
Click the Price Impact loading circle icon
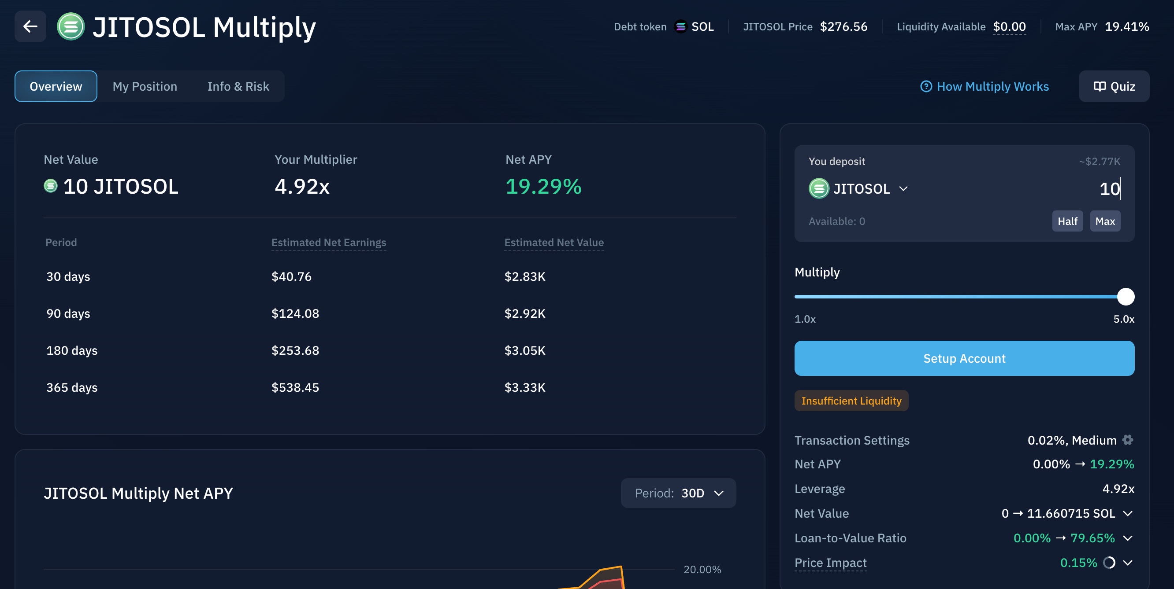pyautogui.click(x=1109, y=563)
